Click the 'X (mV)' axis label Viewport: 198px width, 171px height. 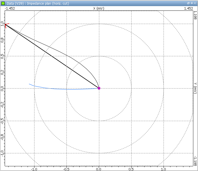[x=99, y=9]
